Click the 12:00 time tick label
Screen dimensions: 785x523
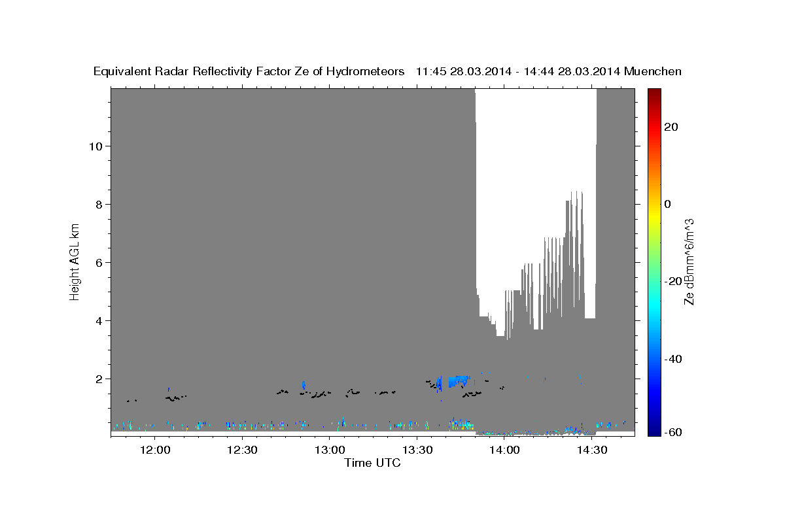click(x=155, y=450)
